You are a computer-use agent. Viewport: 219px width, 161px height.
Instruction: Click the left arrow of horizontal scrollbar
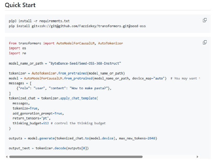point(7,157)
